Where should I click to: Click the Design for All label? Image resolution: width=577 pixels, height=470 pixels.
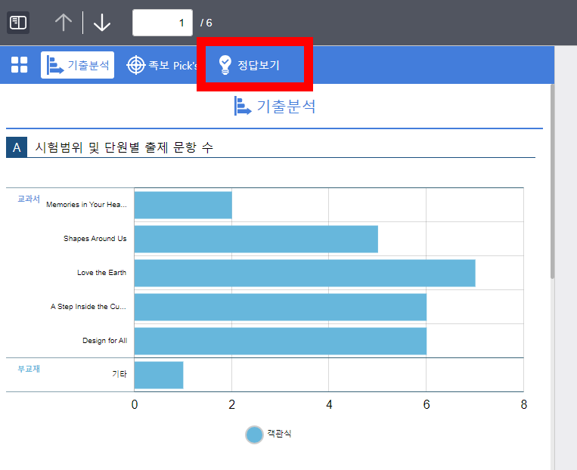click(105, 341)
